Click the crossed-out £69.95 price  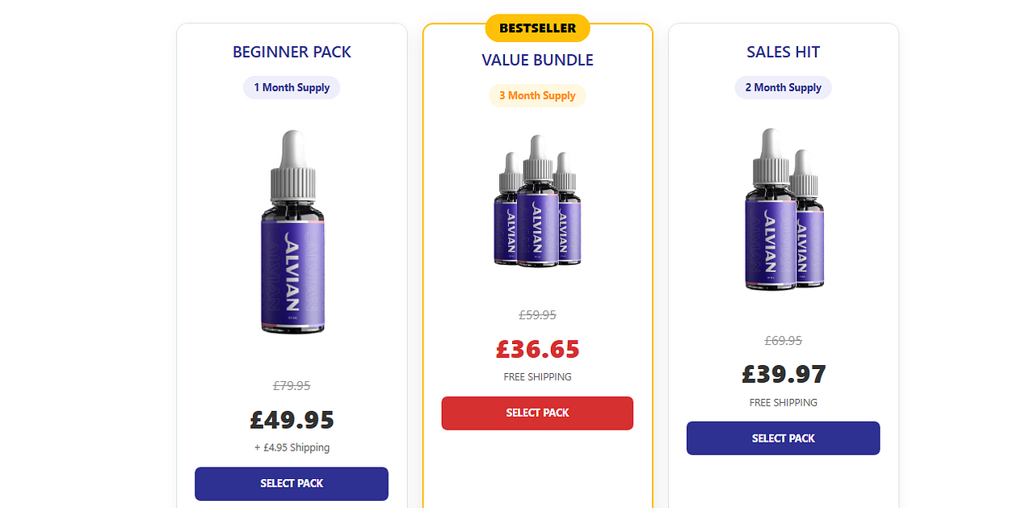[783, 341]
